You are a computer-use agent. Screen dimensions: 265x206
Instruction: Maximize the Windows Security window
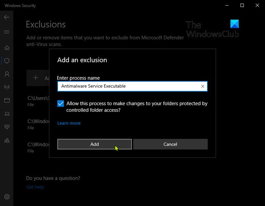[242, 5]
